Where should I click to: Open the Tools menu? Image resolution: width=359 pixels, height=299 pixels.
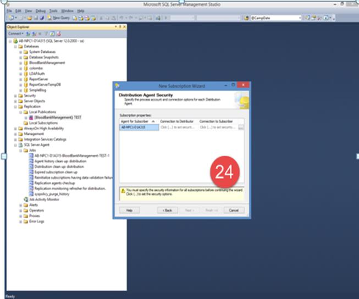pos(53,11)
